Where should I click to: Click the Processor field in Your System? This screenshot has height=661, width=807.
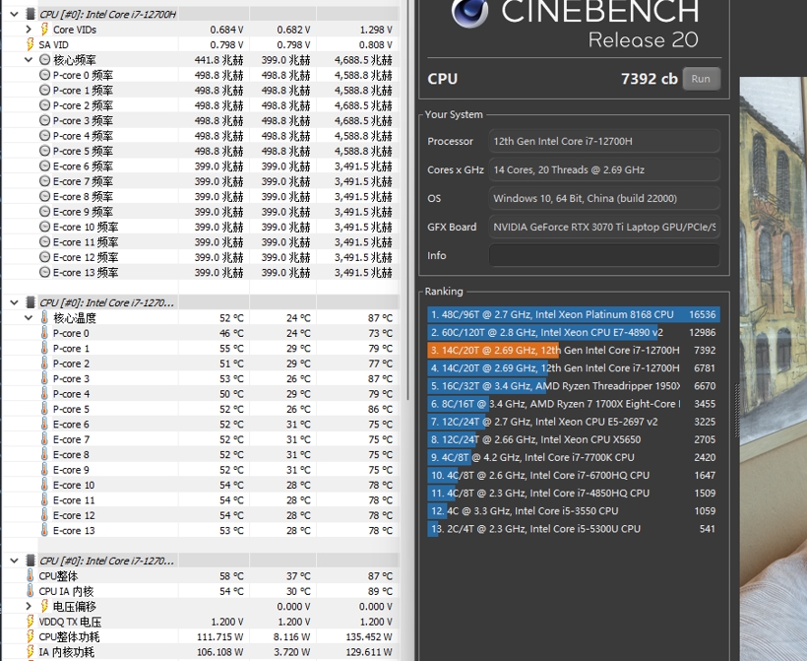coord(604,141)
